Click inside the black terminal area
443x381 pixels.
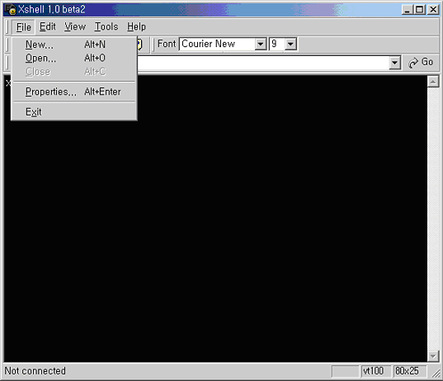pos(215,219)
